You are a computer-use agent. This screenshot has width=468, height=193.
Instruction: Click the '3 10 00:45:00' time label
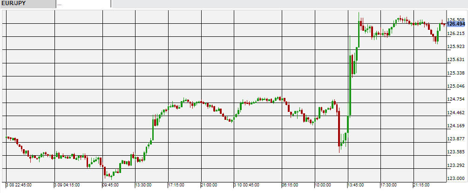point(246,185)
